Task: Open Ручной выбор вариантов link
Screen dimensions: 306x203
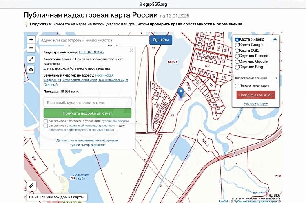Action: pyautogui.click(x=87, y=145)
